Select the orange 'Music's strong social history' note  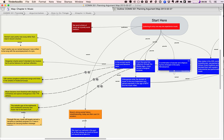tap(85, 114)
